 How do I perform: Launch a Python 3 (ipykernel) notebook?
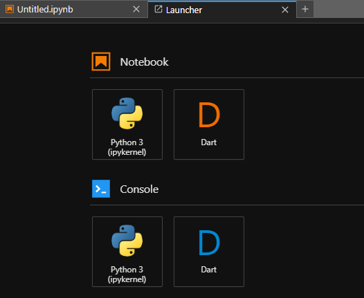[x=127, y=124]
